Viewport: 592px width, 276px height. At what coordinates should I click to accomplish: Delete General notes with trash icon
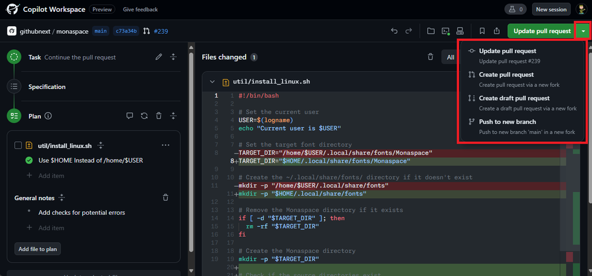pyautogui.click(x=165, y=198)
